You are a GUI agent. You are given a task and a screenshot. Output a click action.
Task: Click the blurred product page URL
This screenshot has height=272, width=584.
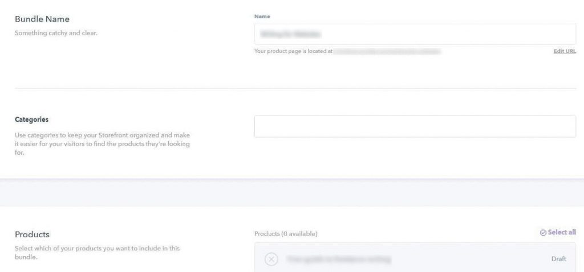387,51
